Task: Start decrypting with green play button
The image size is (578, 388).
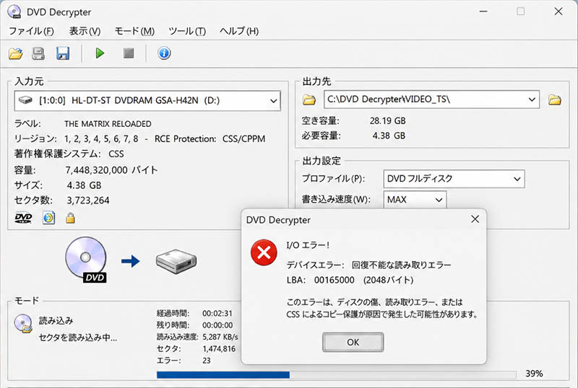Action: tap(100, 53)
